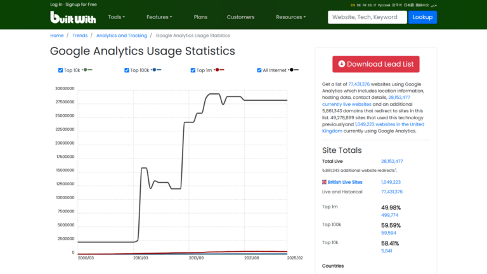Click the Log In link

coord(56,4)
